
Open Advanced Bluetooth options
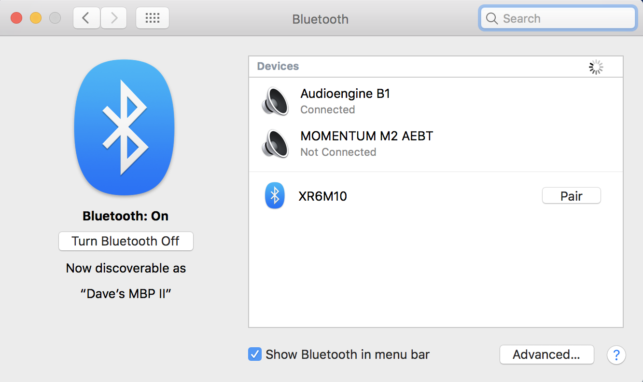pos(546,355)
